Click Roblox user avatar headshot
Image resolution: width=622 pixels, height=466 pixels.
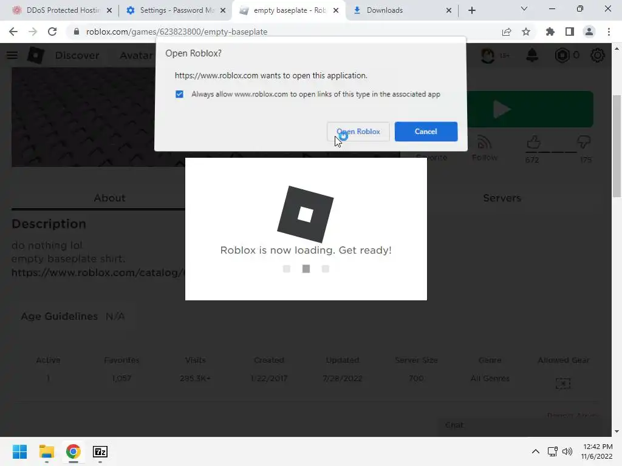click(x=488, y=55)
